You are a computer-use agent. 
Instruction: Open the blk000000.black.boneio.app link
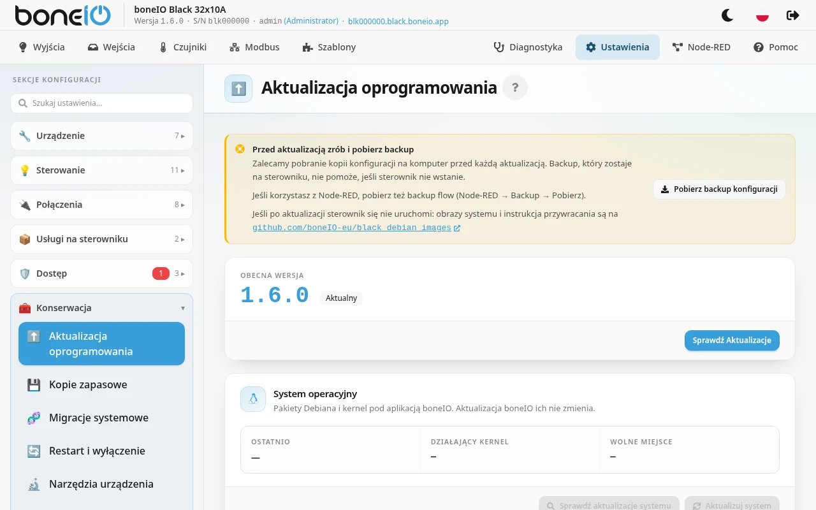tap(398, 21)
